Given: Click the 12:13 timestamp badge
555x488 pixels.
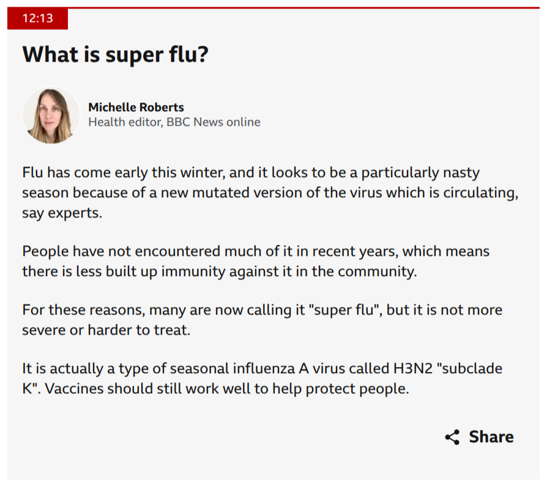Looking at the screenshot, I should (37, 18).
